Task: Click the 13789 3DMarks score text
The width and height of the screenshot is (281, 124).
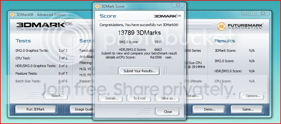Action: (139, 33)
